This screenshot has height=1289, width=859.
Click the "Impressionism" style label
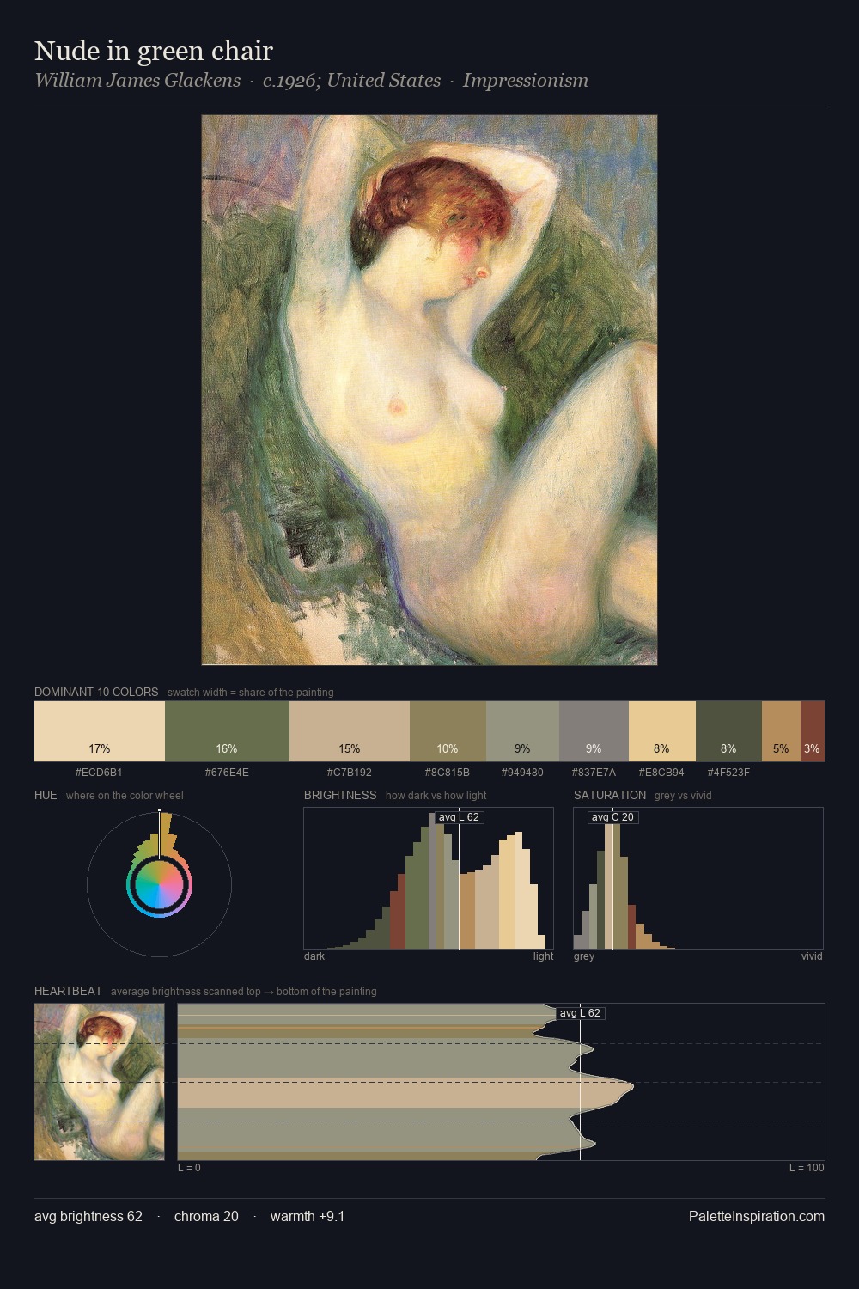[x=526, y=81]
